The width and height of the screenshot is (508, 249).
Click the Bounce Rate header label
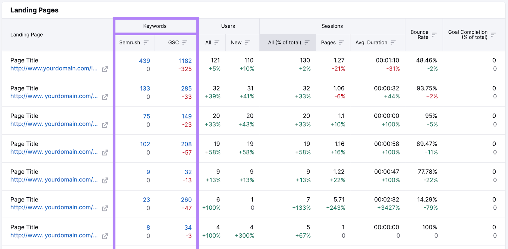[x=419, y=35]
